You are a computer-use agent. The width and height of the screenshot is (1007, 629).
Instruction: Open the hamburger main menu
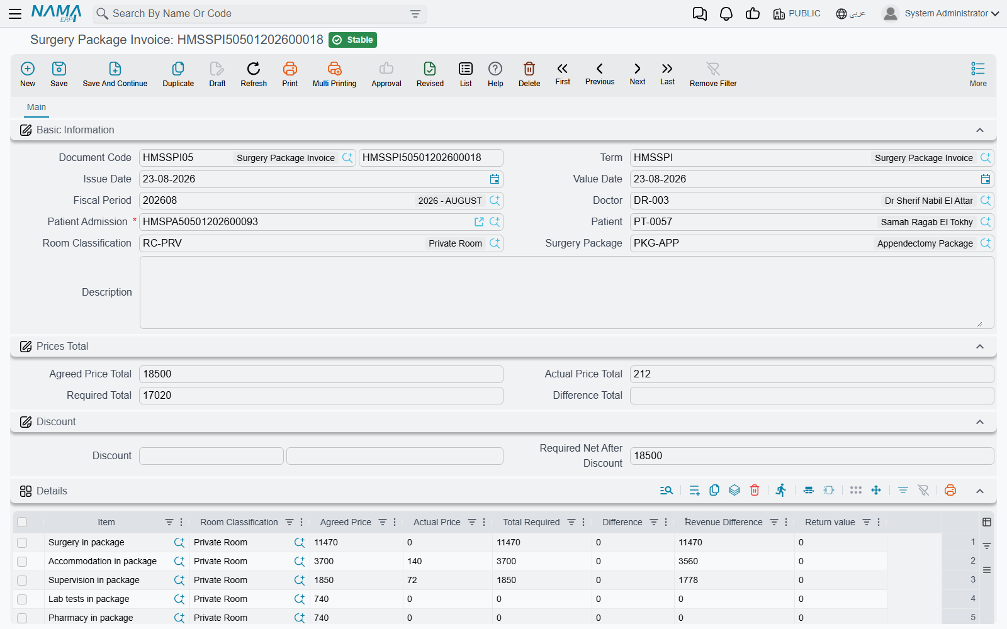coord(15,14)
